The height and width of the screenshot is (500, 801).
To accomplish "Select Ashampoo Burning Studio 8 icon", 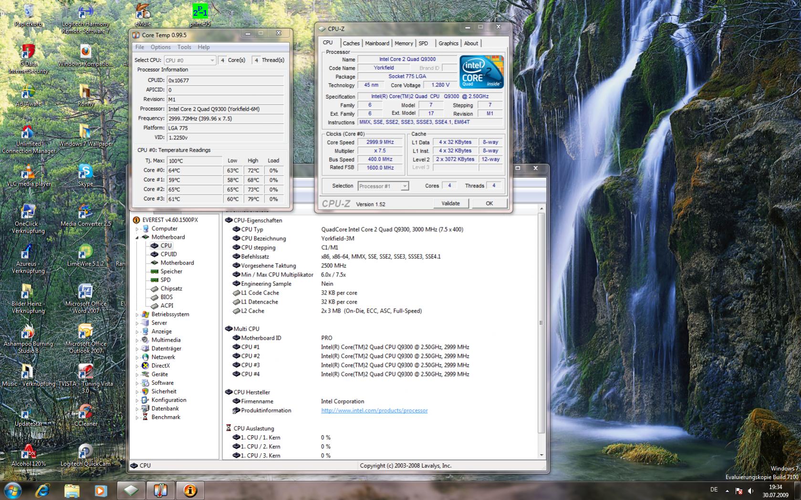I will pyautogui.click(x=28, y=339).
